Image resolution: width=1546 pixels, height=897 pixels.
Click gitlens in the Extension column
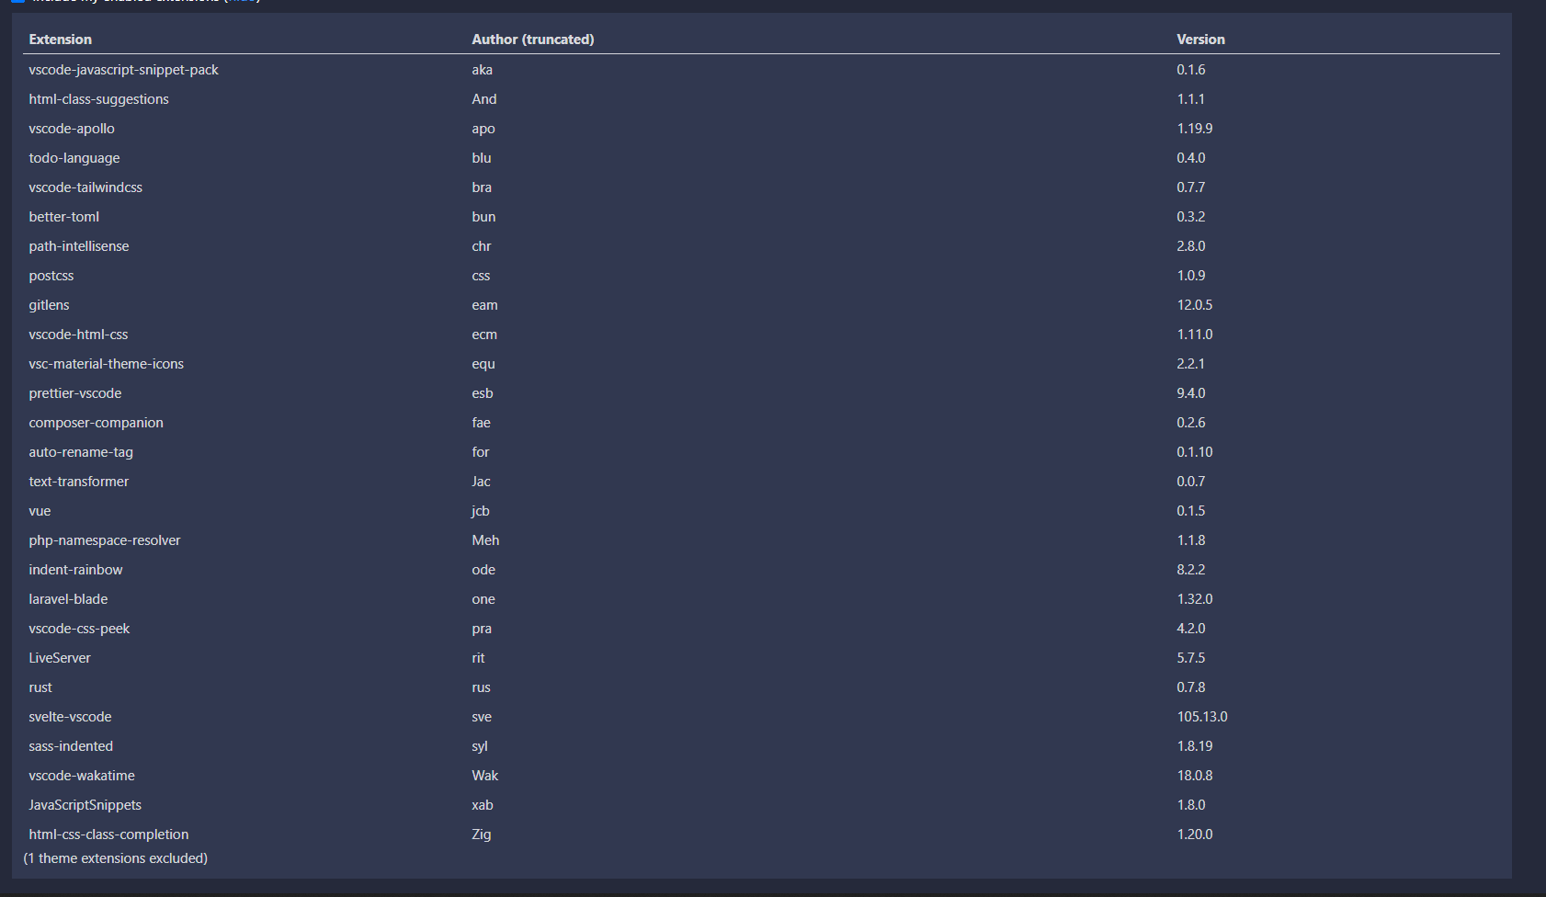click(x=49, y=305)
